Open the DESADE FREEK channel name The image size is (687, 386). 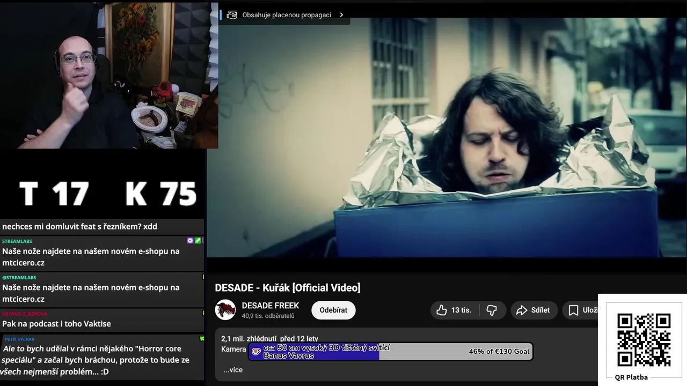coord(271,306)
